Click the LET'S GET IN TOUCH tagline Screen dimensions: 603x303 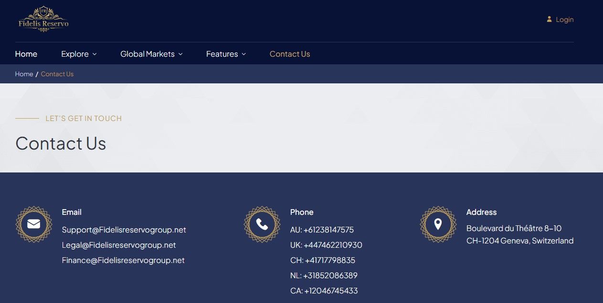84,118
